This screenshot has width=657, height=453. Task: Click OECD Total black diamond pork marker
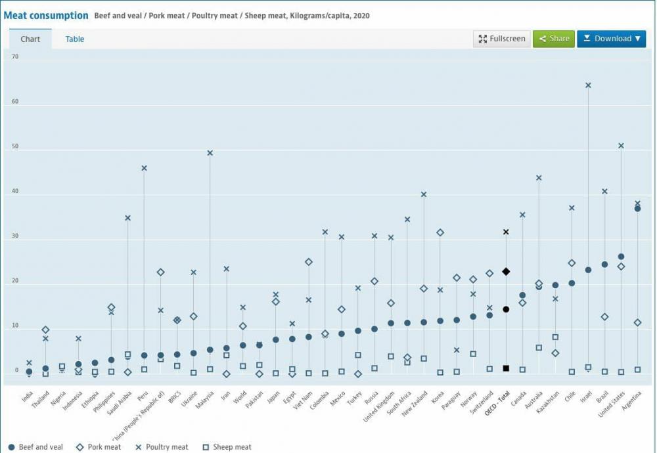point(506,272)
